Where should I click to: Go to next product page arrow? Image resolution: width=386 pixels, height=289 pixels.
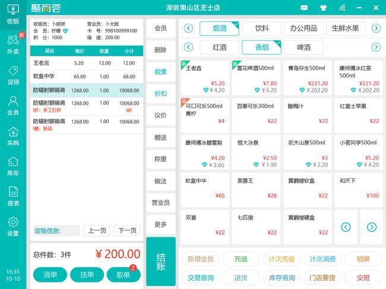coord(371,227)
